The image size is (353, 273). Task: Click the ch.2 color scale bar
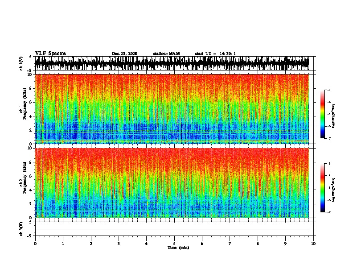[322, 188]
